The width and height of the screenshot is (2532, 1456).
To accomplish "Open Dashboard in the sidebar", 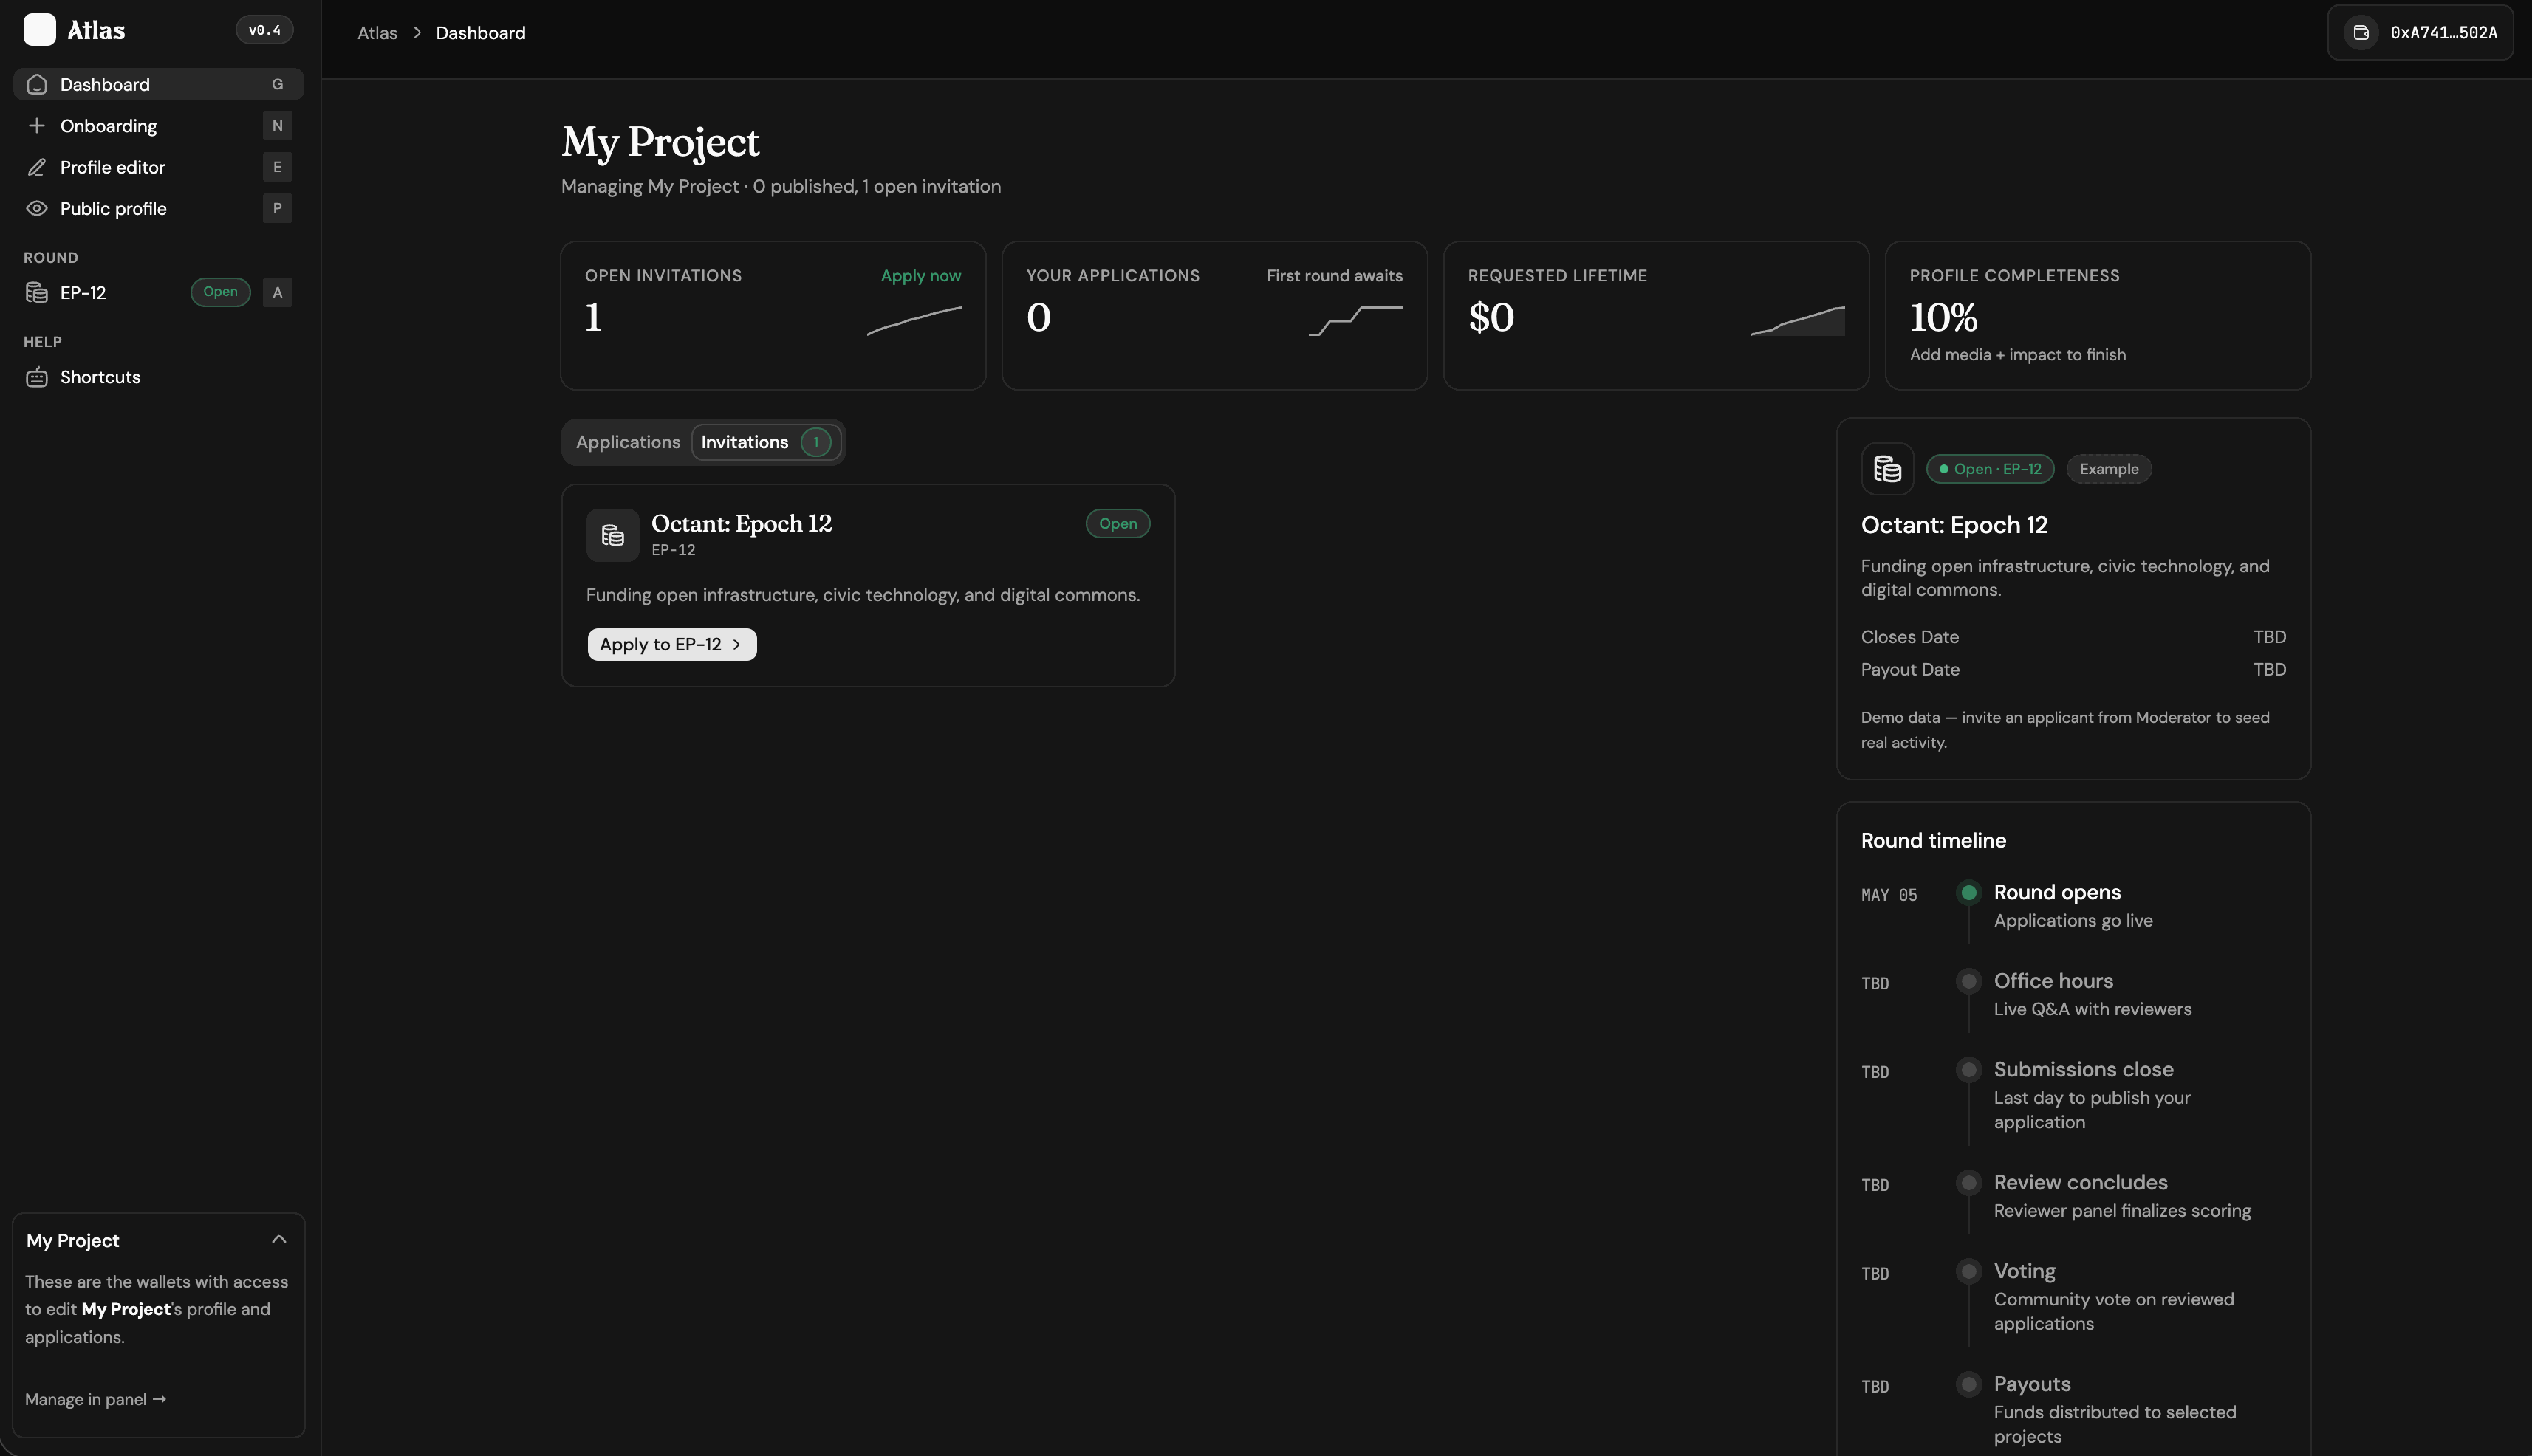I will [x=158, y=84].
